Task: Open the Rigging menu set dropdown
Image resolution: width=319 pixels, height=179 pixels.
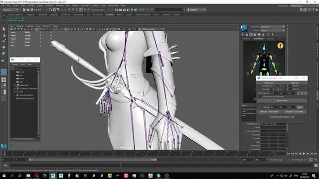Action: (x=10, y=9)
